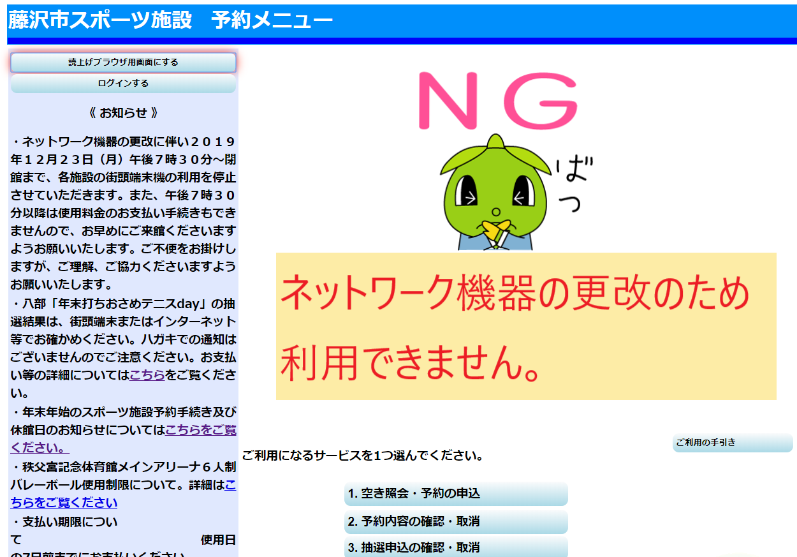Image resolution: width=797 pixels, height=557 pixels.
Task: Click the 読上げブラウザ用画面にする button
Action: [123, 63]
